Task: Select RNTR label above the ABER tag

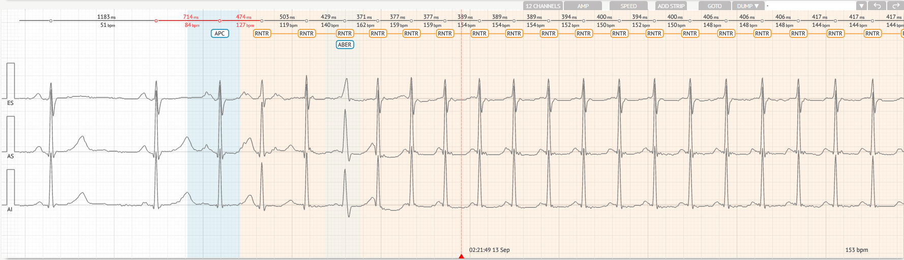Action: tap(345, 33)
